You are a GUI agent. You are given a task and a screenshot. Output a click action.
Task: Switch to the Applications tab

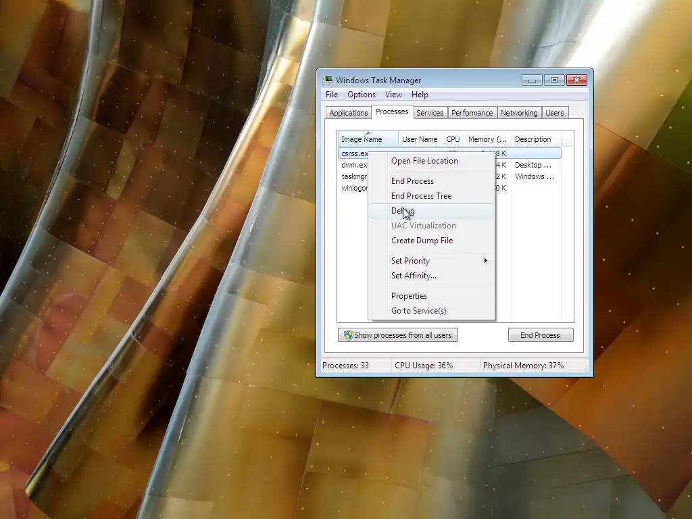(x=348, y=113)
